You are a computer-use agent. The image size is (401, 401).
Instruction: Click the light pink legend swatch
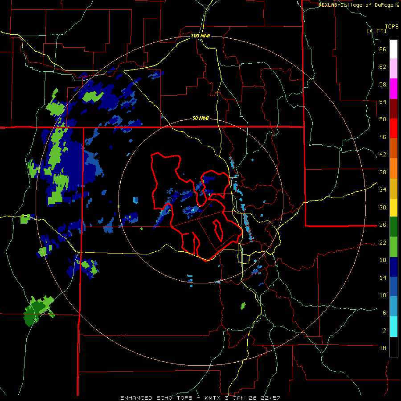393,69
